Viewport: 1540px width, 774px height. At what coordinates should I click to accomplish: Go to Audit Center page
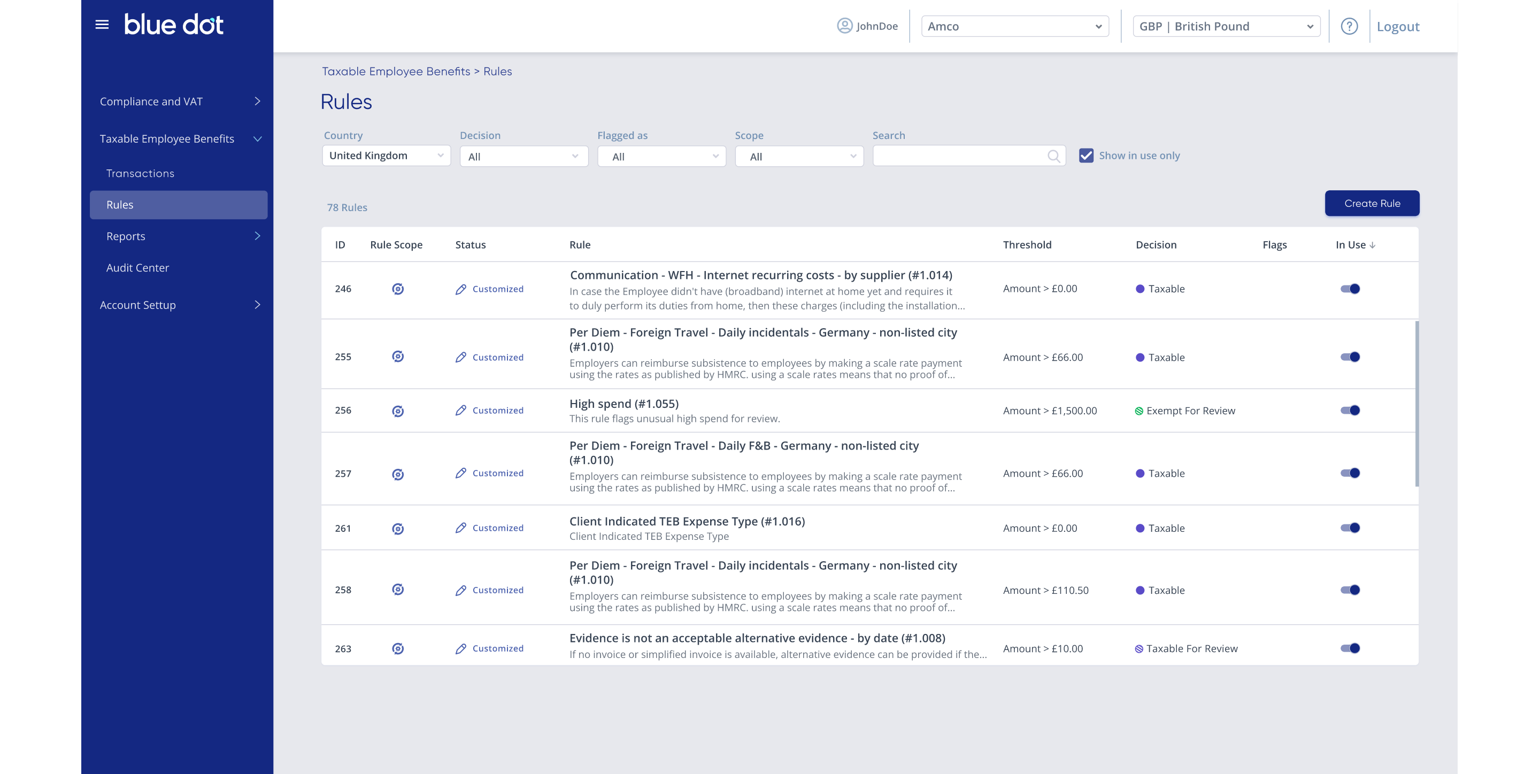pyautogui.click(x=137, y=268)
